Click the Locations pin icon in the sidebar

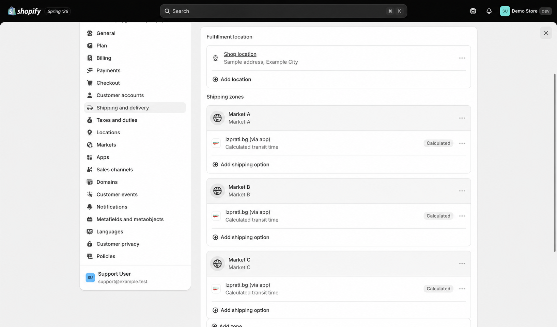pyautogui.click(x=90, y=133)
